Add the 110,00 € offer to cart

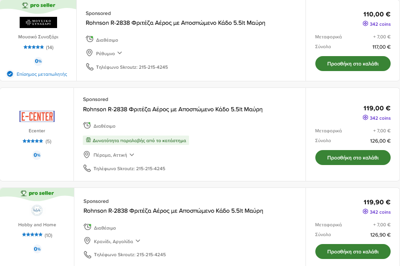click(353, 64)
